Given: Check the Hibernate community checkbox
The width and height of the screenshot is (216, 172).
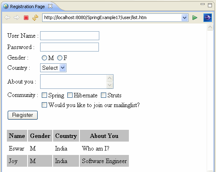Looking at the screenshot, I should (70, 95).
